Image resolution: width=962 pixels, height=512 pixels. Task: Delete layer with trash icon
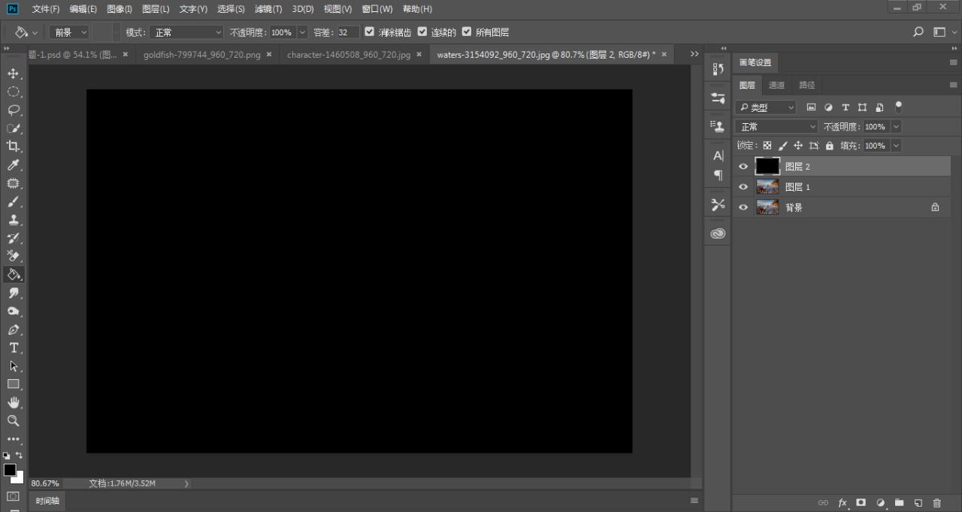click(936, 502)
